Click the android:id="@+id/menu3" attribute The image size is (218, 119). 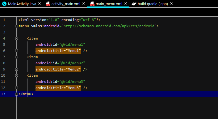[x=60, y=82]
